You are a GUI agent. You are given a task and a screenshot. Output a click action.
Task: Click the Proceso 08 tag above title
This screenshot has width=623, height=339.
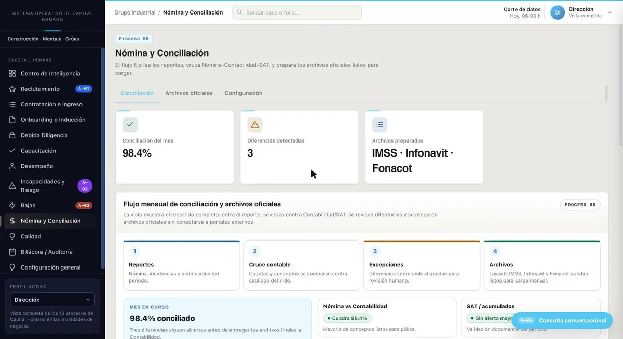[134, 39]
